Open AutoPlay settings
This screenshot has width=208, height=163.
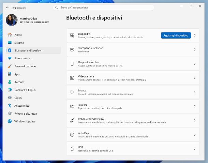click(133, 135)
